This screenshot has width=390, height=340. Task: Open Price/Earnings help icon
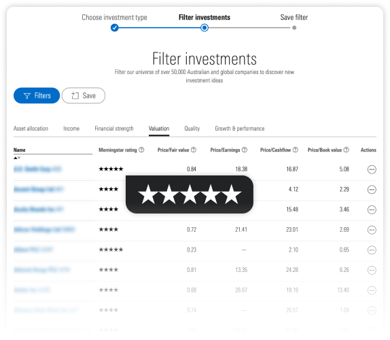coord(245,150)
